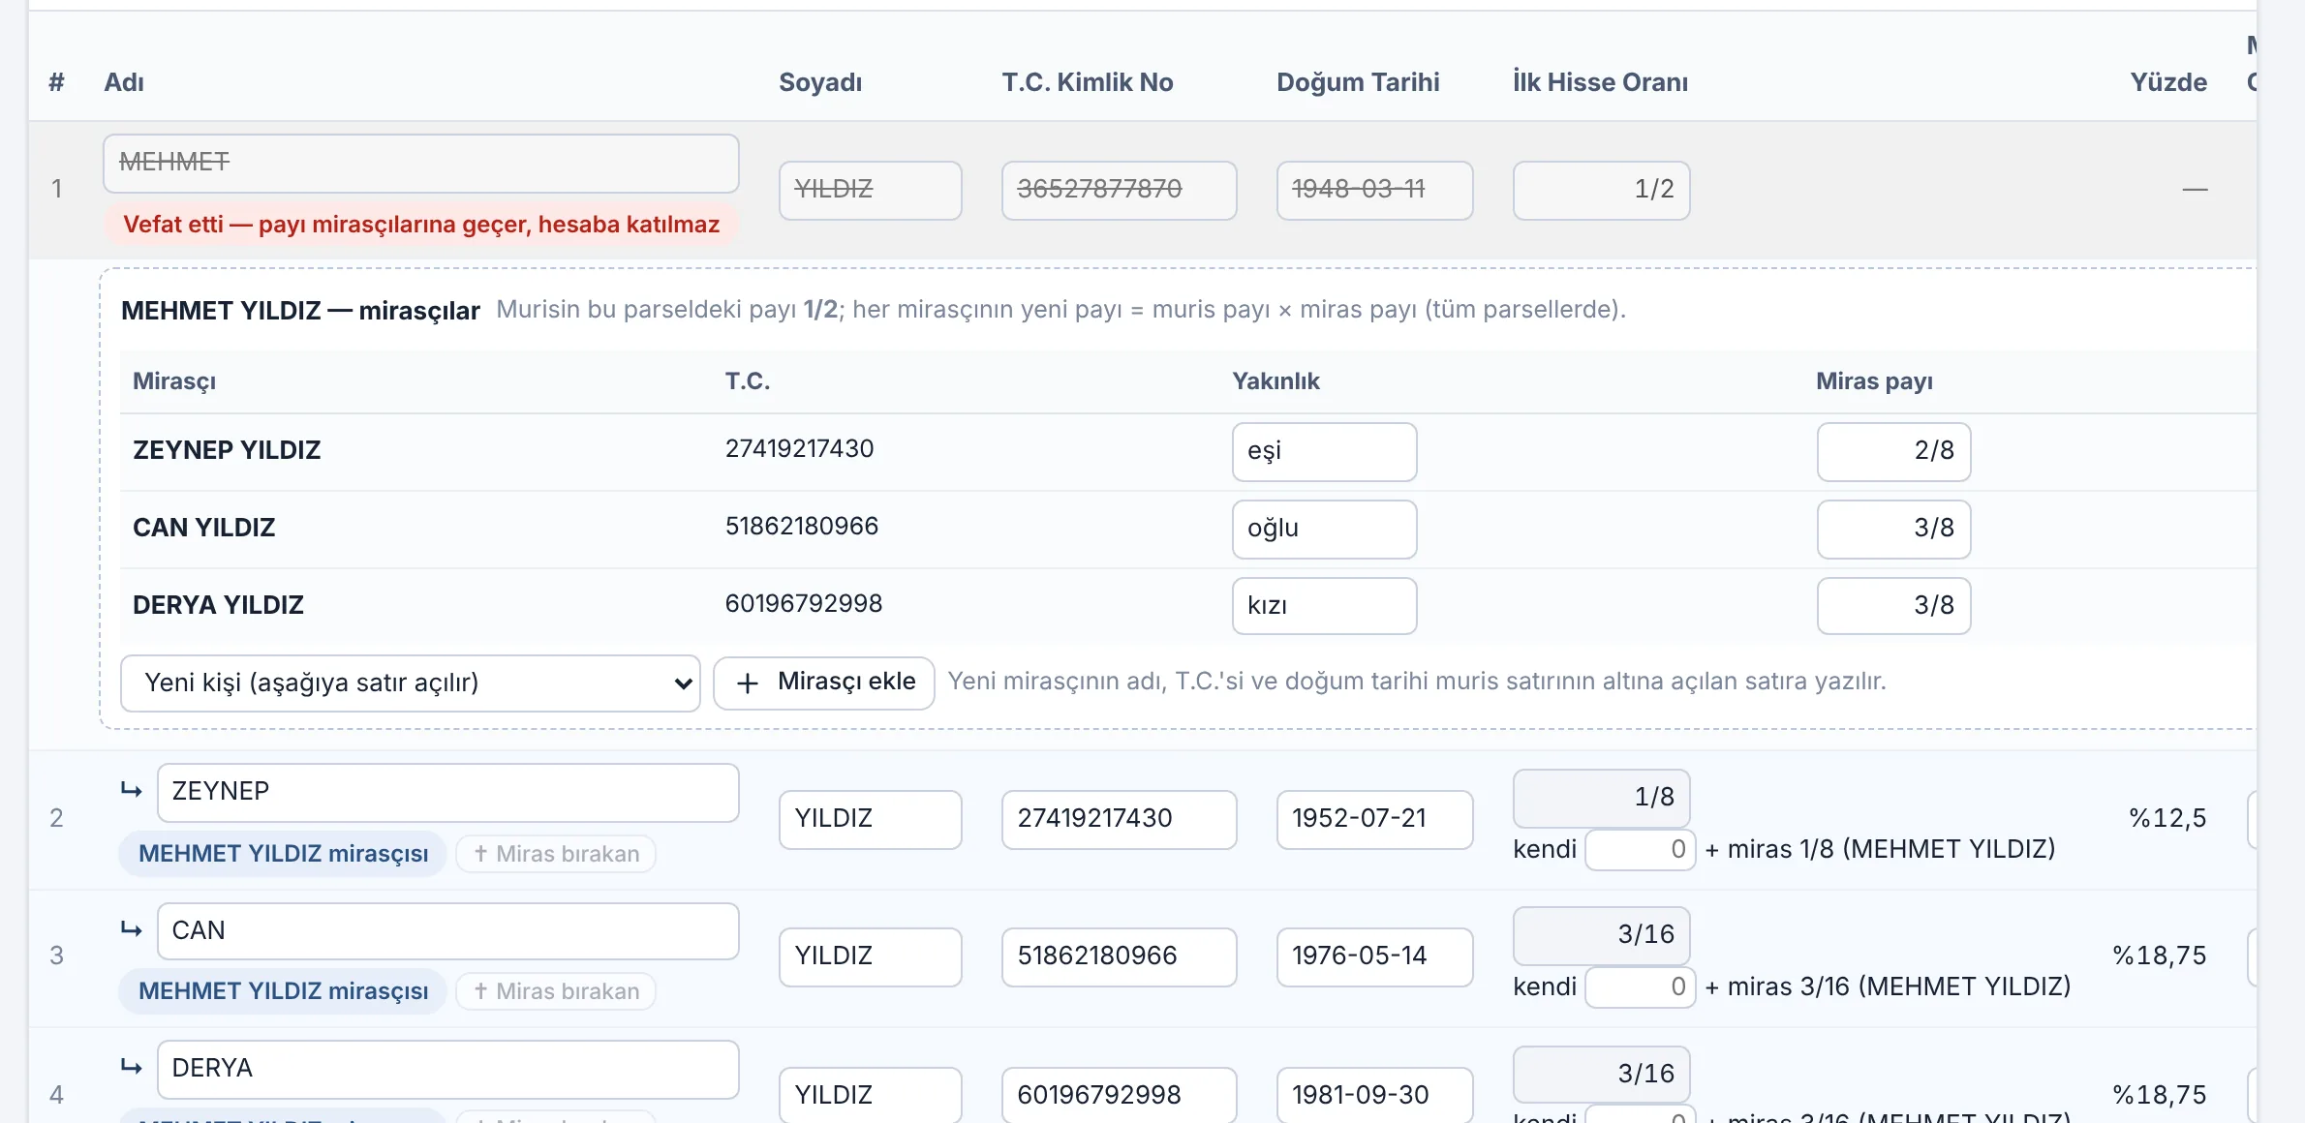The width and height of the screenshot is (2305, 1123).
Task: Click the MEHMET YILDIZ mirasçısı tag under ZEYNEP
Action: click(x=283, y=854)
